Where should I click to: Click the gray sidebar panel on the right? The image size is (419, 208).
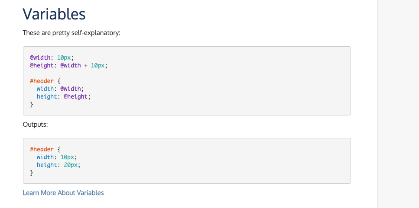click(x=398, y=104)
